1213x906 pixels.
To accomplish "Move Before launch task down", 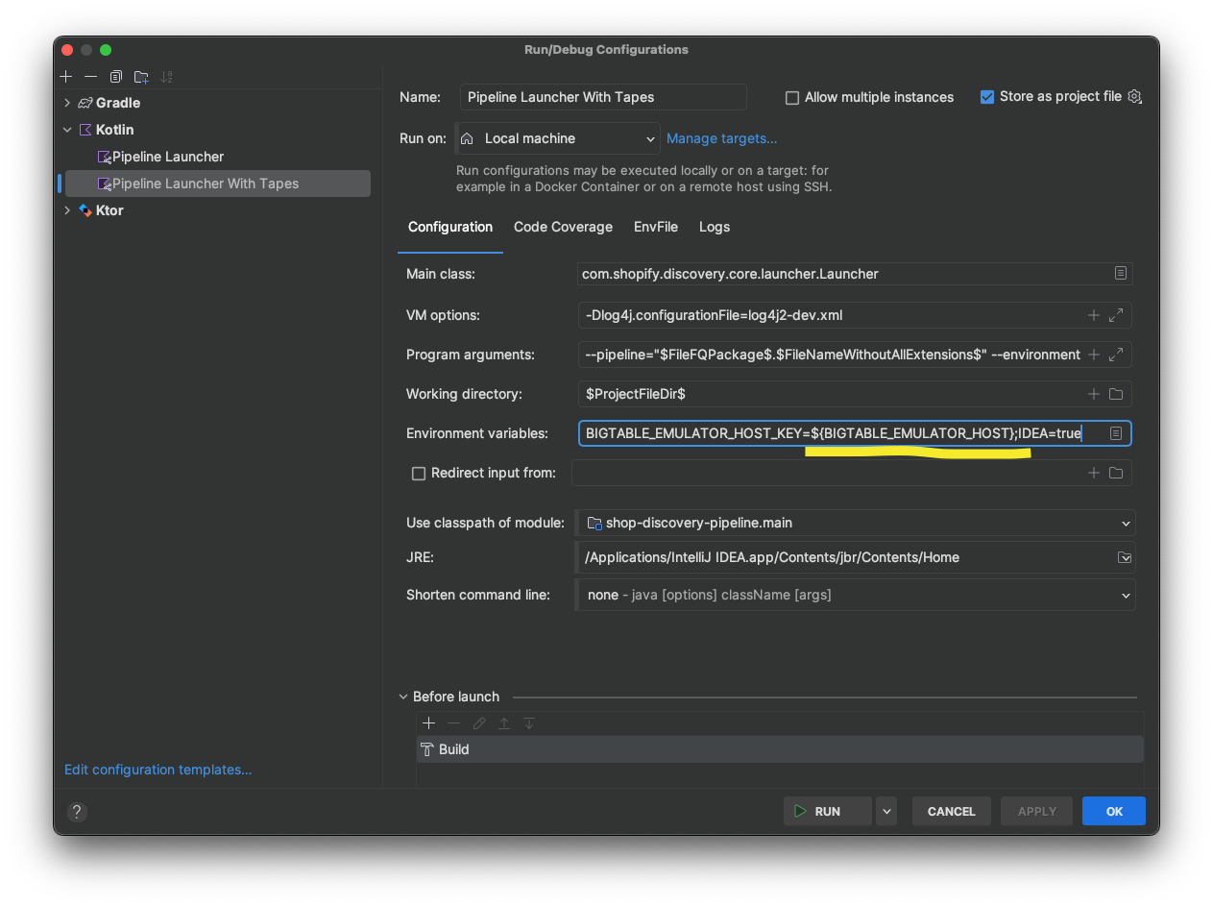I will 529,723.
